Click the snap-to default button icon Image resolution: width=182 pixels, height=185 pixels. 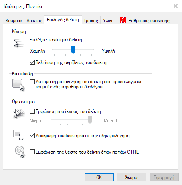tap(18, 85)
